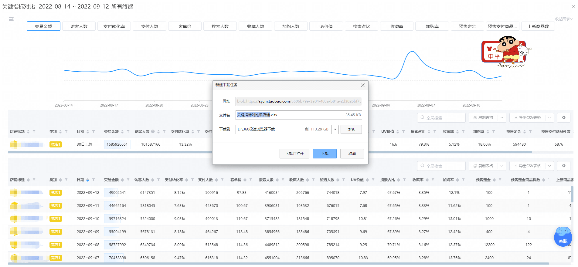Screen dimensions: 578x267
Task: Toggle the 交易金额 metric on the chart
Action: tap(43, 26)
